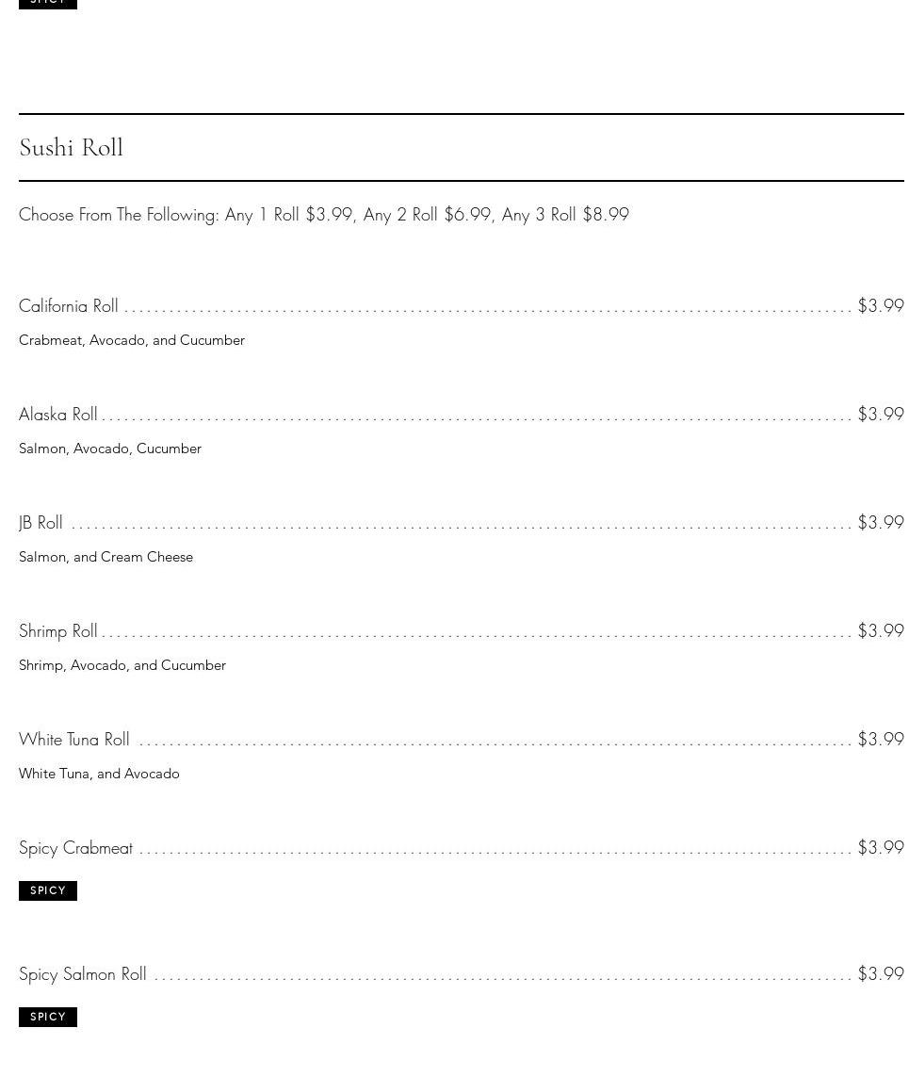Select the California Roll menu item
This screenshot has height=1077, width=909.
69,306
